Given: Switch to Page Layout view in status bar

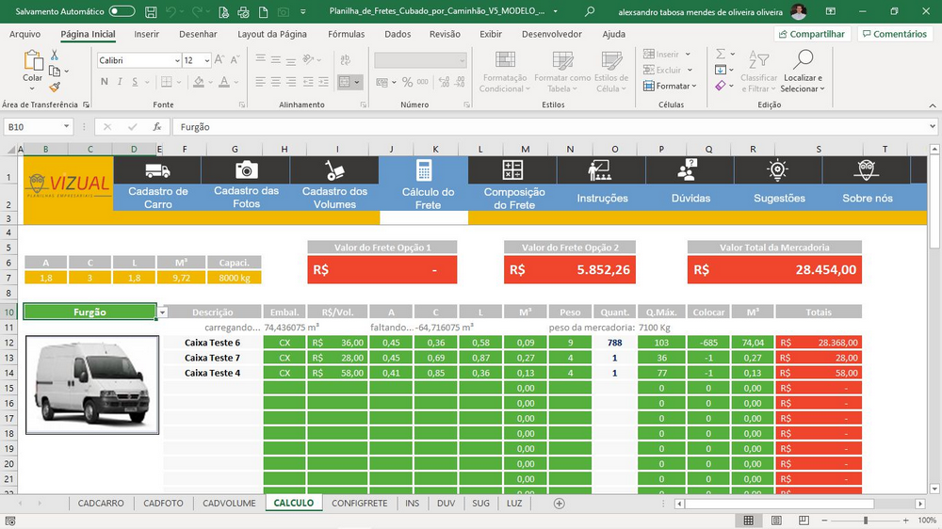Looking at the screenshot, I should 776,520.
